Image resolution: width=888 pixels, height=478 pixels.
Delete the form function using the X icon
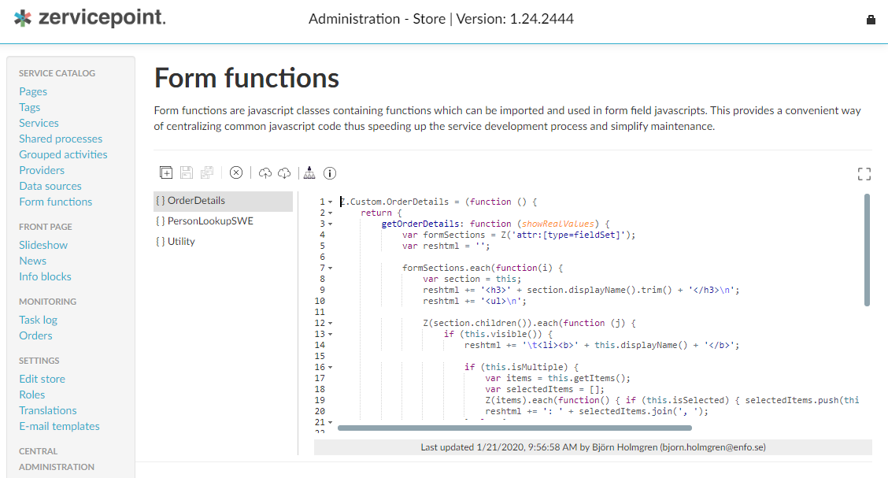coord(236,172)
